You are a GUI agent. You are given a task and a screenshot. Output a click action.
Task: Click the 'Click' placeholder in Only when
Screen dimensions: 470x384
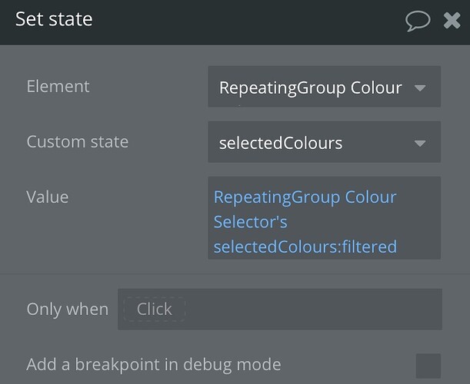pyautogui.click(x=154, y=309)
